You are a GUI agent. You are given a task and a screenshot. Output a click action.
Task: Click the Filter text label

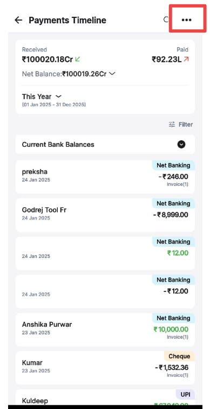[186, 125]
